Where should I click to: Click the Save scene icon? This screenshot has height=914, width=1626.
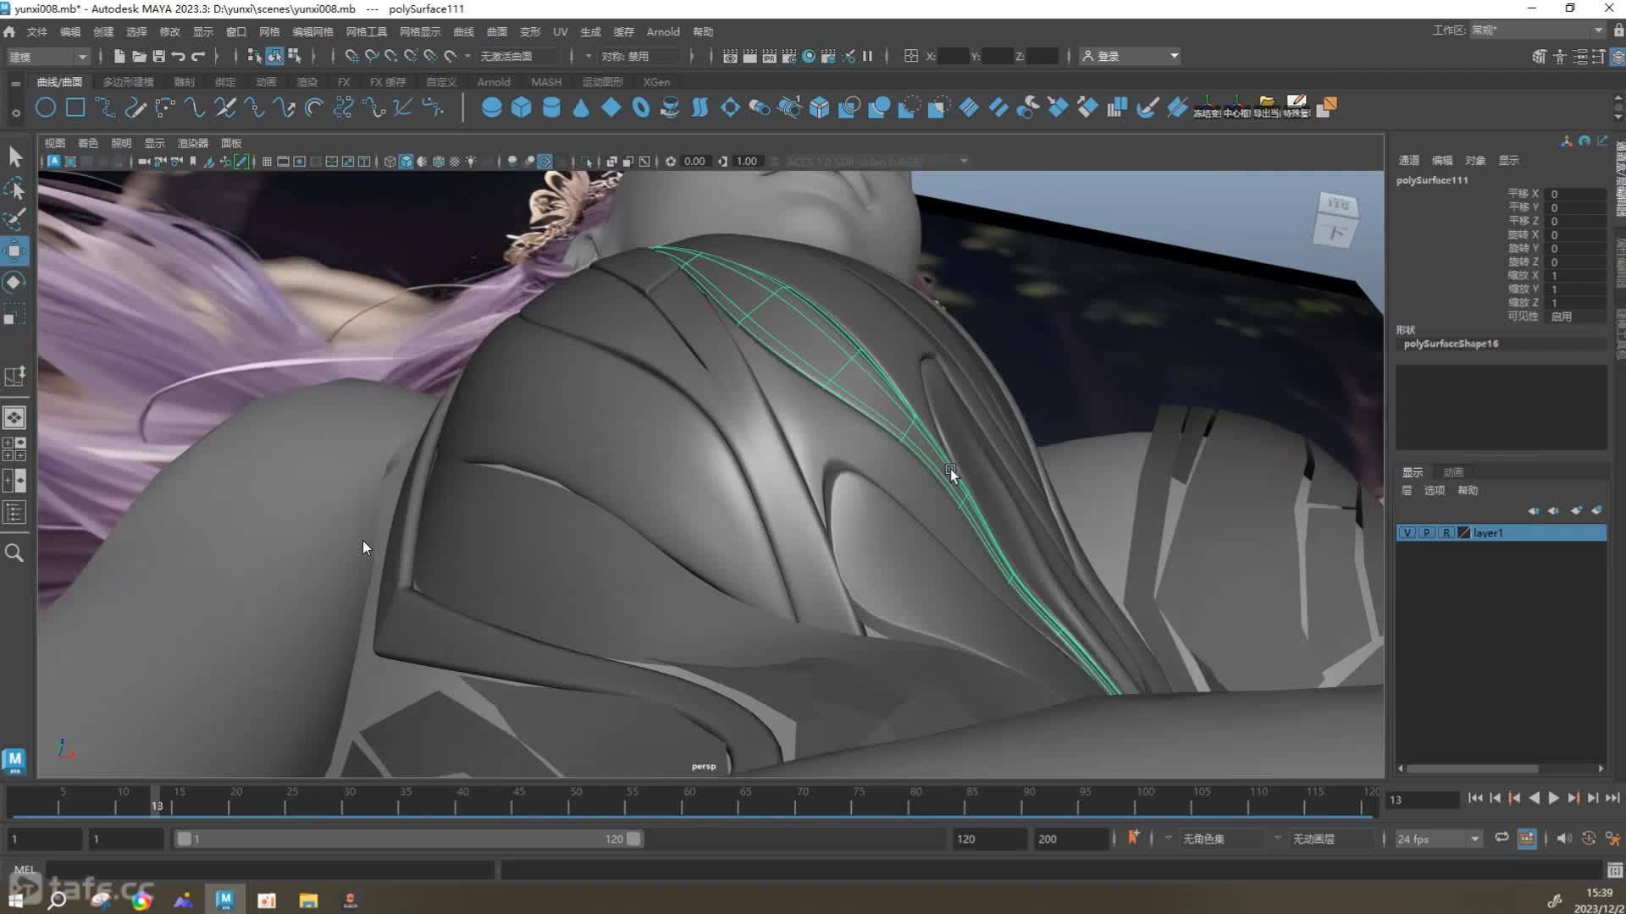(x=158, y=56)
